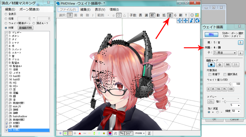Expand more paint modes with >> button
Image resolution: width=246 pixels, height=137 pixels.
pos(236,65)
